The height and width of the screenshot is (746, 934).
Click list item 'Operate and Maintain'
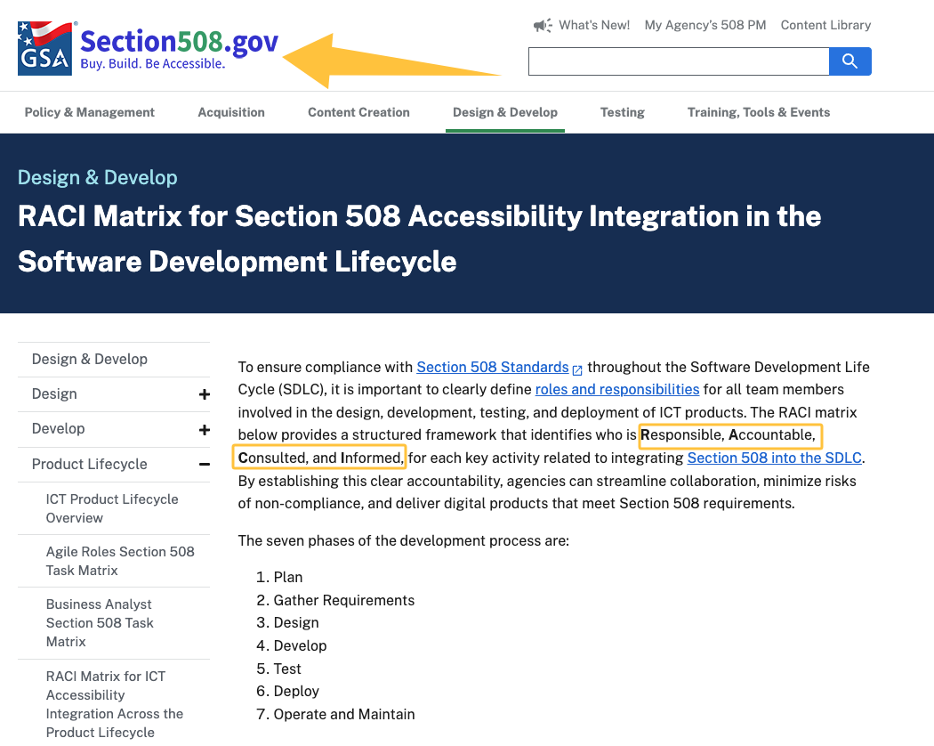pyautogui.click(x=343, y=714)
